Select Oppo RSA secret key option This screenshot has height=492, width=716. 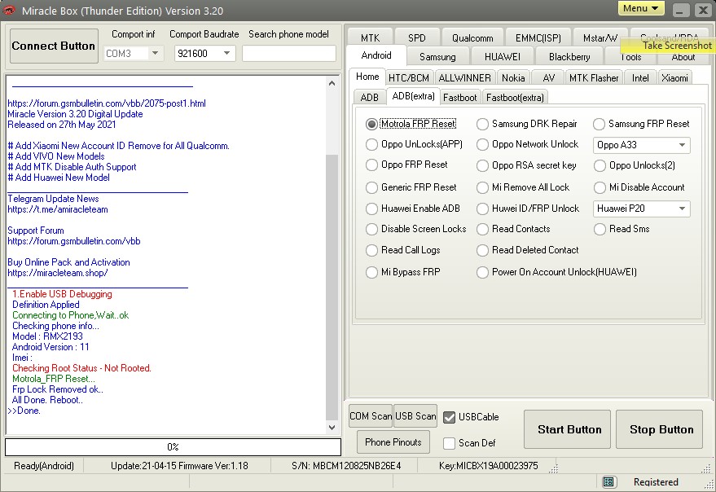pos(482,165)
